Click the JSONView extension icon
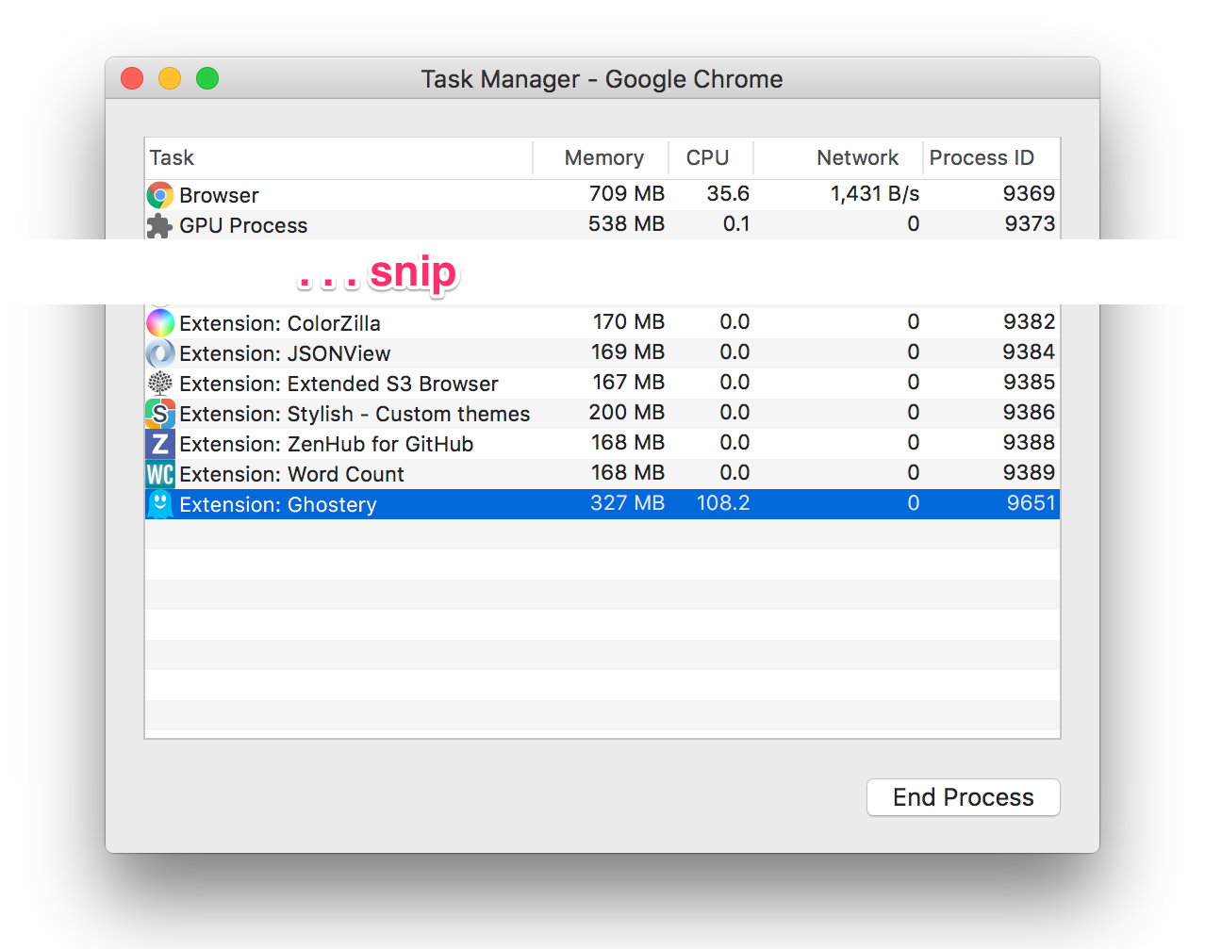Screen dimensions: 1205x949 click(x=160, y=353)
